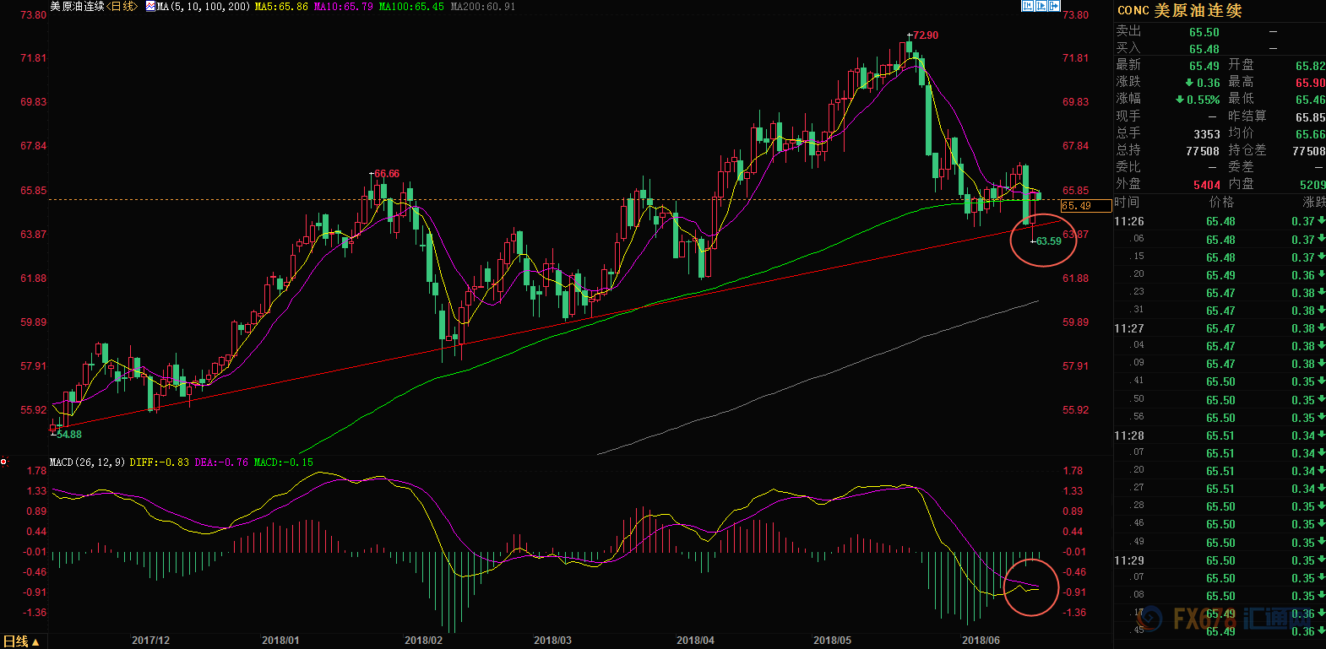Click the MACD:-0.15 legend value

283,462
